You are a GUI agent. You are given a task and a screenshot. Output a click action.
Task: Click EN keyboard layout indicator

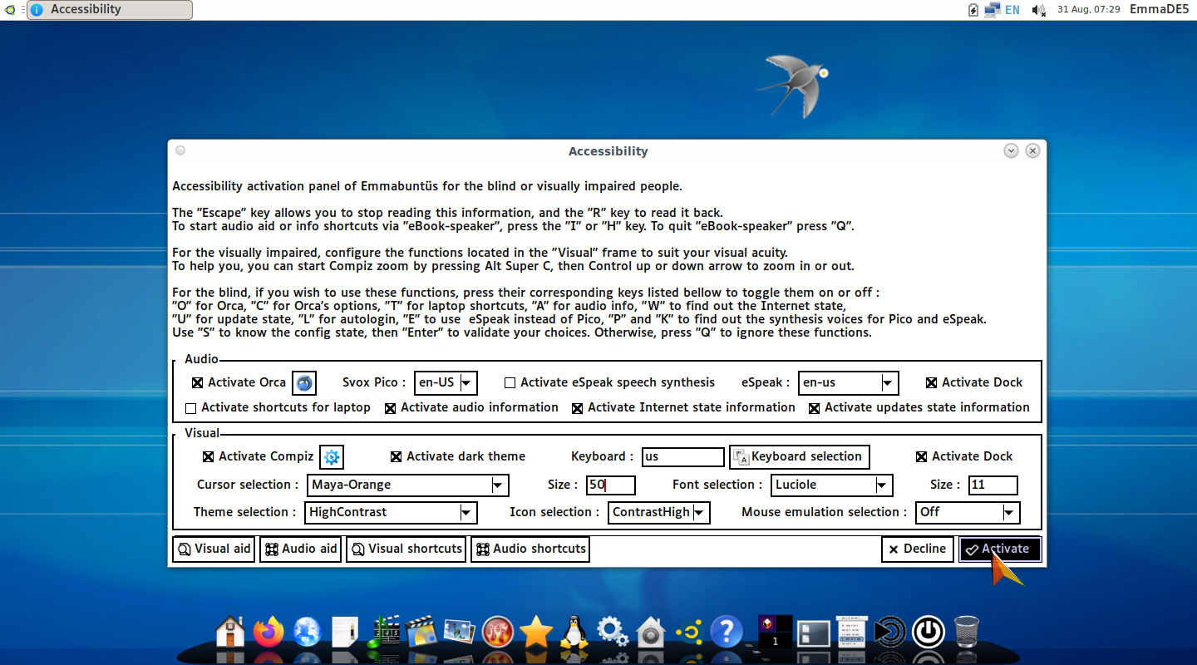pyautogui.click(x=1012, y=10)
